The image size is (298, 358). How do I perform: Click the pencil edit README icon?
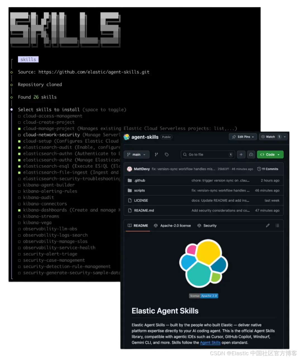click(x=268, y=225)
